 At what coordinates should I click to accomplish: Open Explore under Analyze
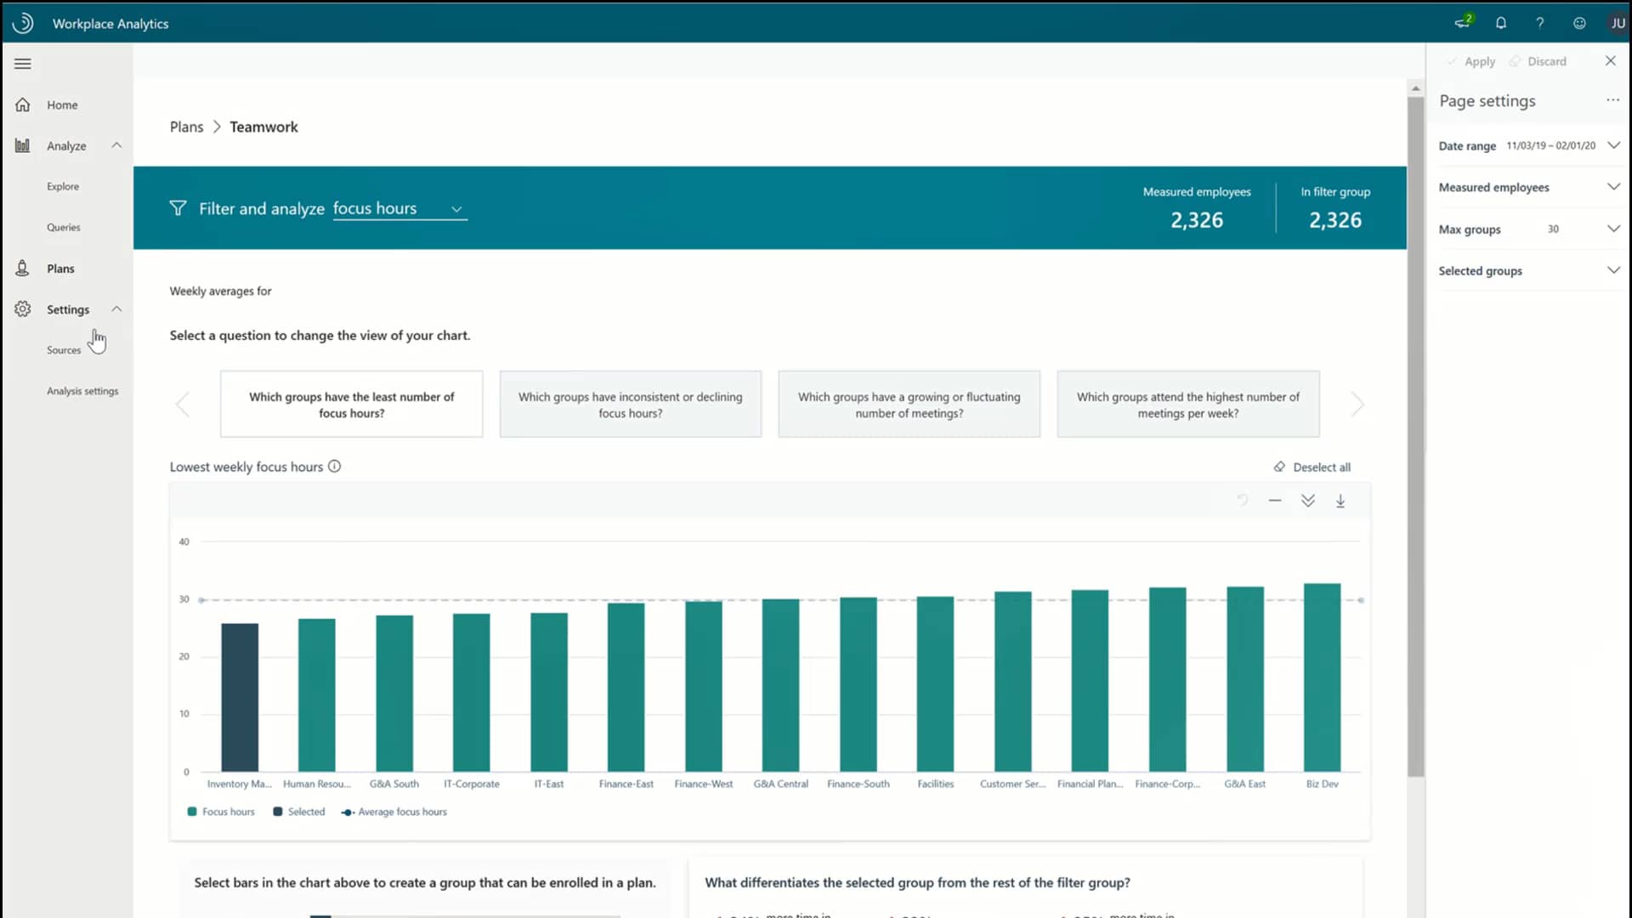tap(63, 186)
